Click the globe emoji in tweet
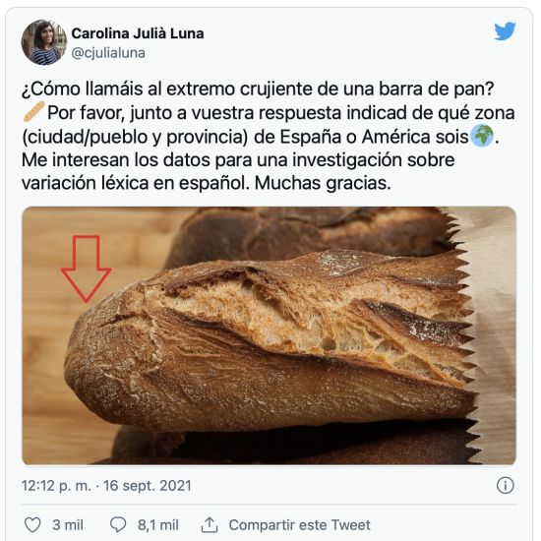This screenshot has width=541, height=541. tap(482, 136)
